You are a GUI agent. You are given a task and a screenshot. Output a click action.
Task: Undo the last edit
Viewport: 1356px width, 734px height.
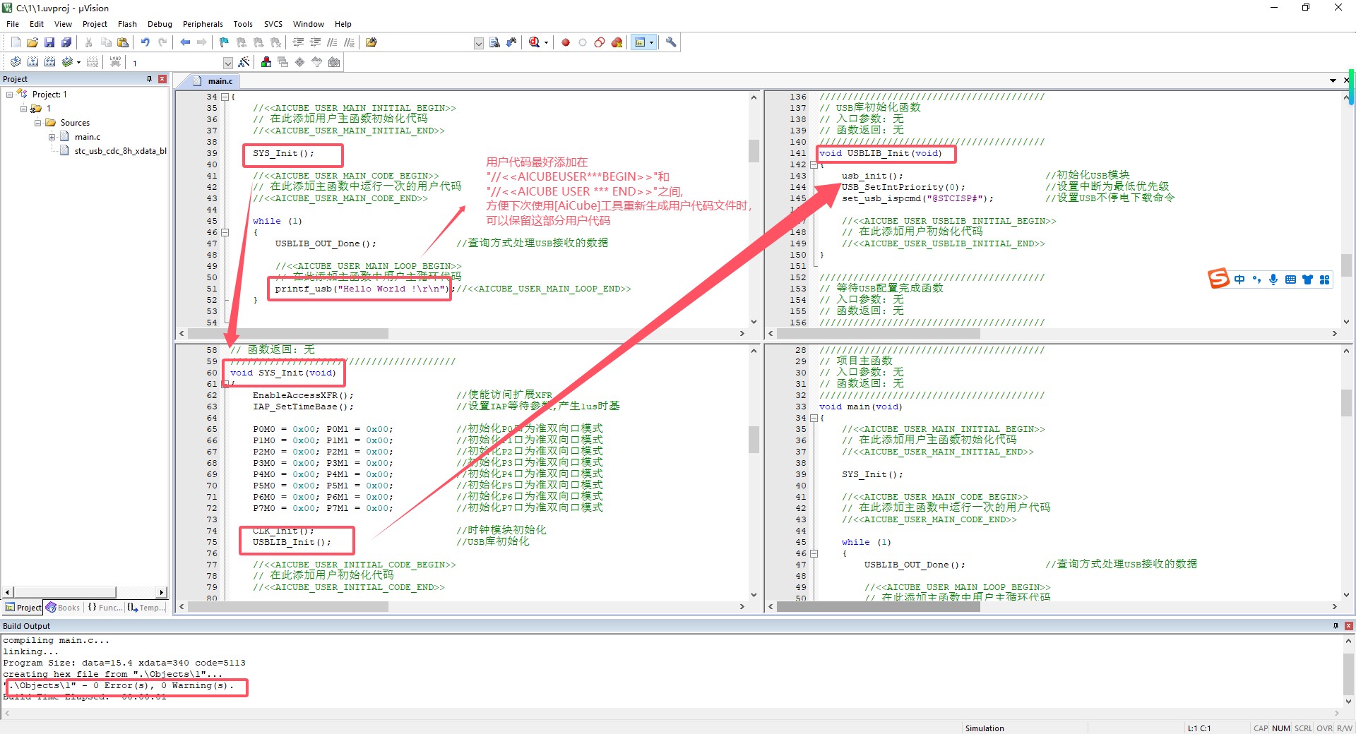pos(145,42)
